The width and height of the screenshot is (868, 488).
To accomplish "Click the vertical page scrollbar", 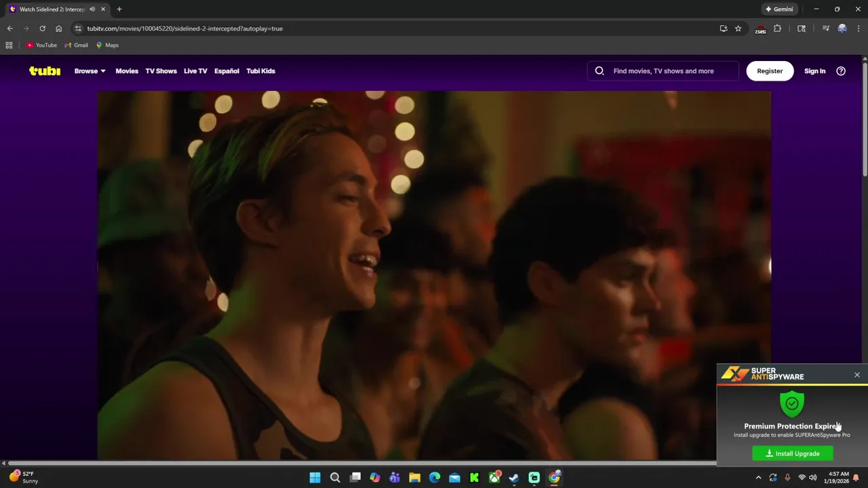I will coord(865,119).
